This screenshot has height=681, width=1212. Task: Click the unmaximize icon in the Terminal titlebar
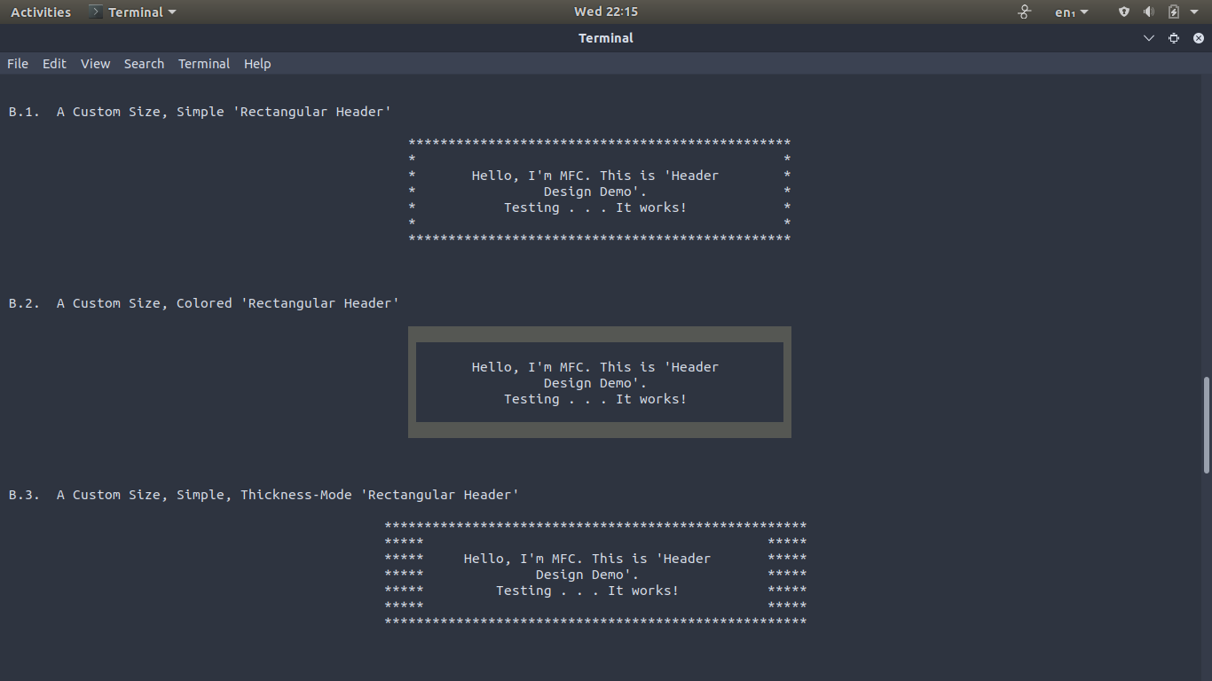[1174, 38]
